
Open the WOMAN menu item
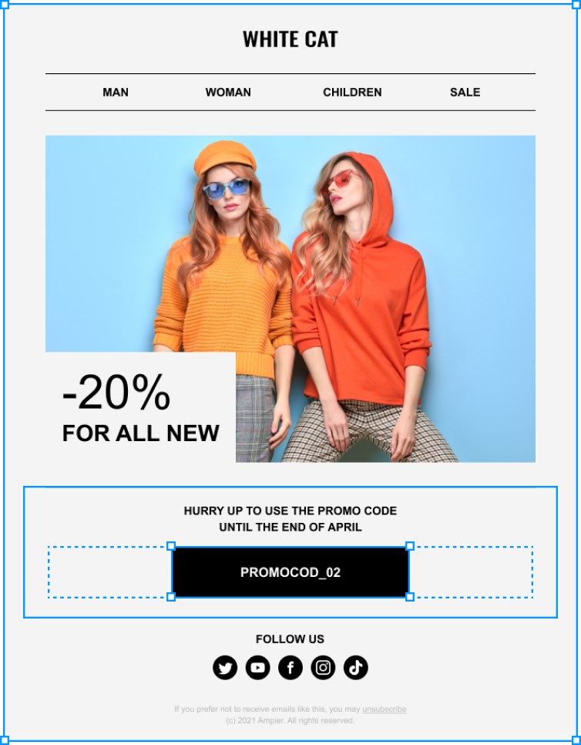[228, 93]
